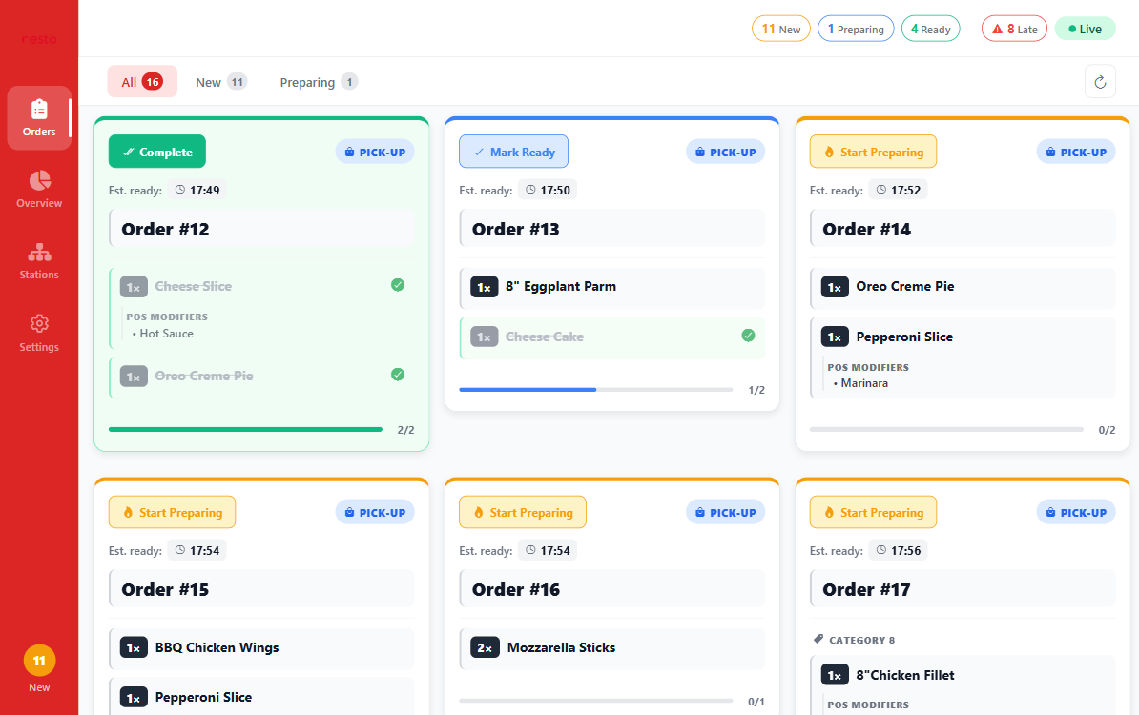Show the 8 Late orders

pos(1014,29)
